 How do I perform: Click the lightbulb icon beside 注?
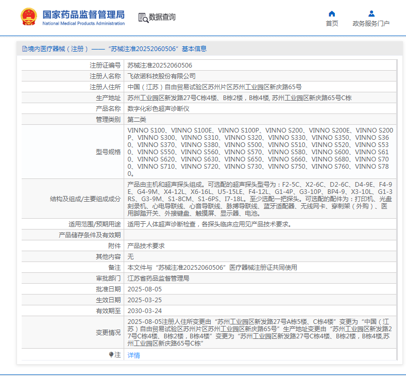point(111,355)
